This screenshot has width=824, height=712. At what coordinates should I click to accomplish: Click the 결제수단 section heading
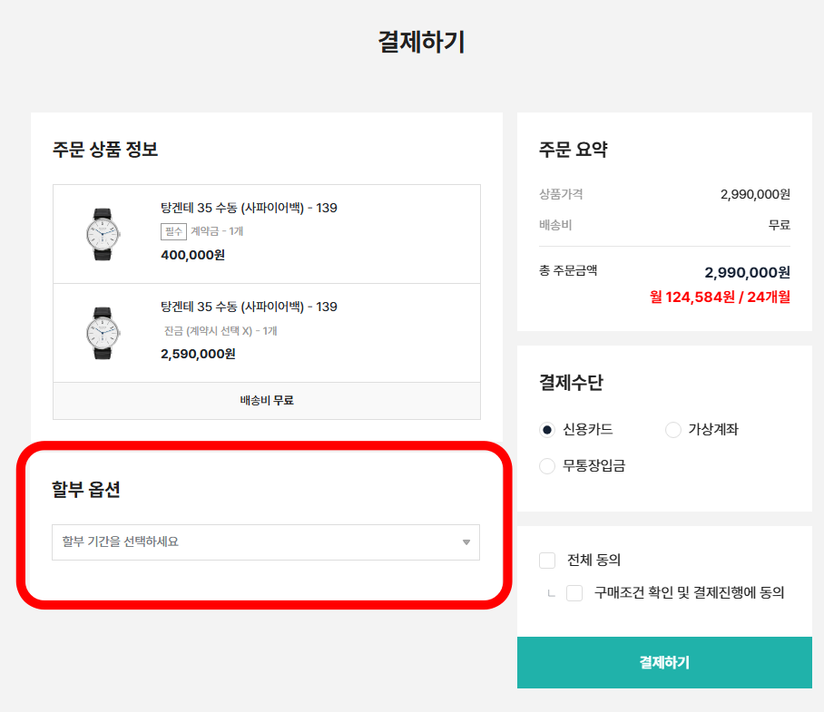click(x=571, y=383)
